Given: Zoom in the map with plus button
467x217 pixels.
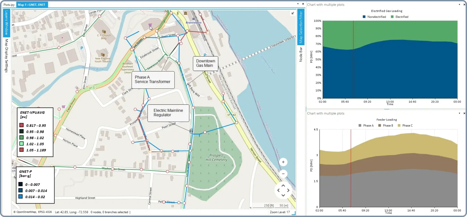Looking at the screenshot, I should click(283, 162).
